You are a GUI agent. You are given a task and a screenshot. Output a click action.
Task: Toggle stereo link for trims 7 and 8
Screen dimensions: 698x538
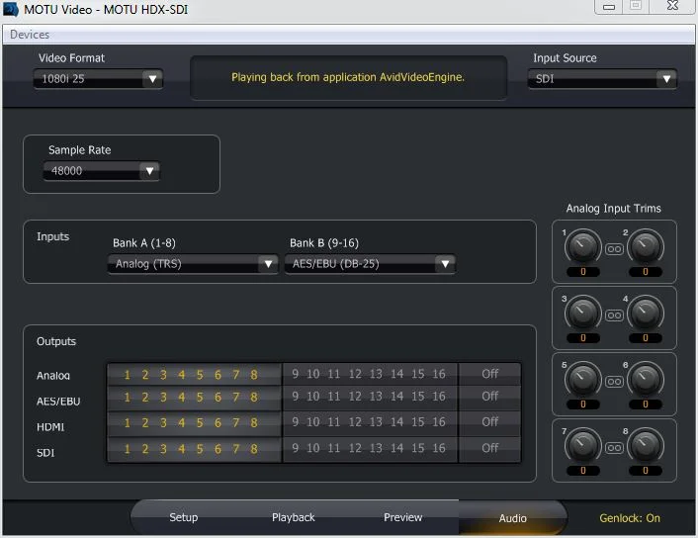point(614,448)
